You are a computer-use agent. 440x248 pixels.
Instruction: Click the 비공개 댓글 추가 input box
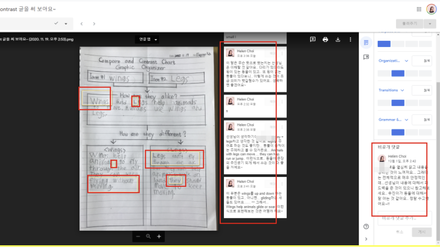click(405, 219)
